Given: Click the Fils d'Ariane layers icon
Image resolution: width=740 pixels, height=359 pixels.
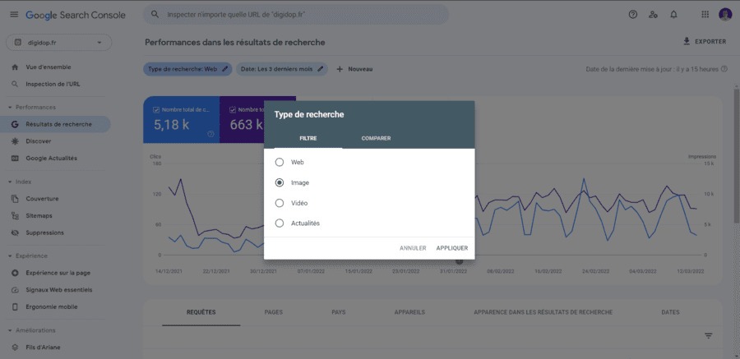Looking at the screenshot, I should (x=15, y=347).
